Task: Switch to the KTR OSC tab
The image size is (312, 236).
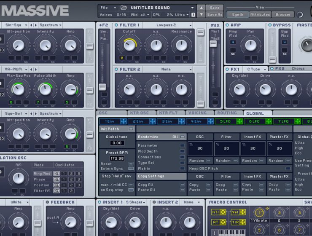Action: [142, 113]
